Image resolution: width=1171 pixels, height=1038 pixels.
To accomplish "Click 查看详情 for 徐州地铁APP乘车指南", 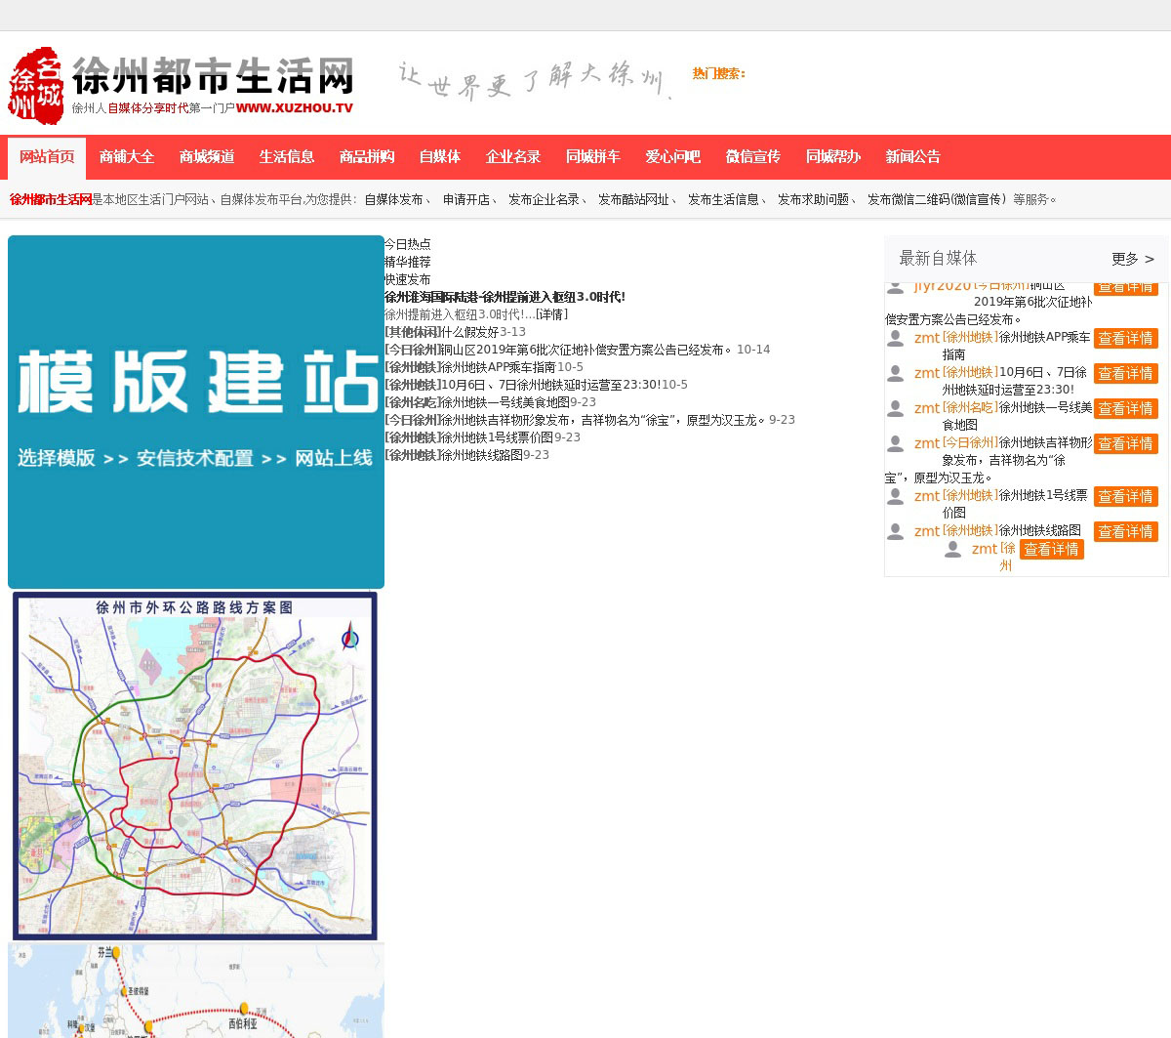I will pyautogui.click(x=1125, y=338).
